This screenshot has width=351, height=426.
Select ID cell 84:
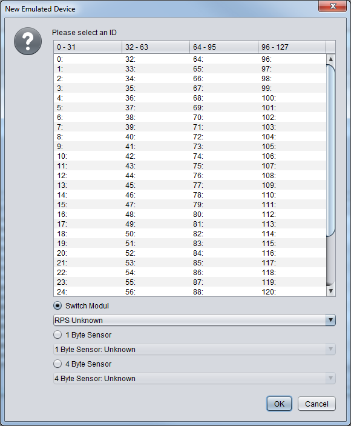click(224, 253)
